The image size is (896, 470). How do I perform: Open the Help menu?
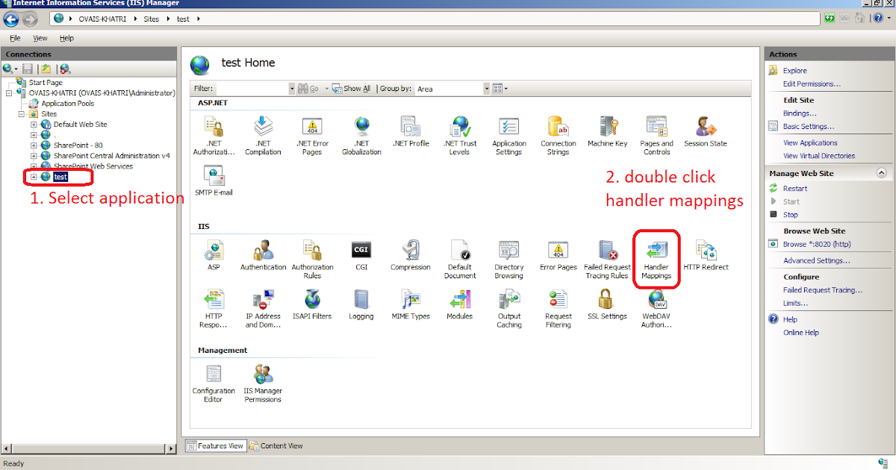pyautogui.click(x=66, y=38)
